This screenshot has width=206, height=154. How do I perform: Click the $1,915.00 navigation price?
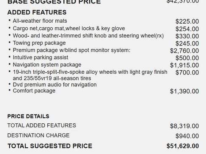click(184, 65)
